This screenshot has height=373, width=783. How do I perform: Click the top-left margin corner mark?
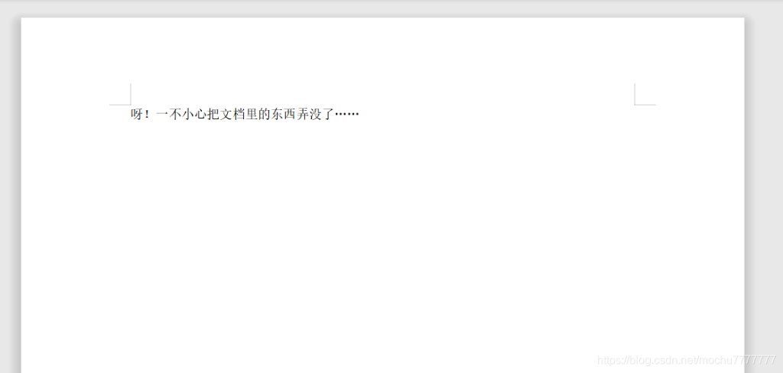120,94
